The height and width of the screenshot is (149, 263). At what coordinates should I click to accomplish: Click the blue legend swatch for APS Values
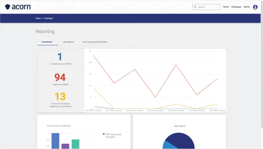[104, 134]
